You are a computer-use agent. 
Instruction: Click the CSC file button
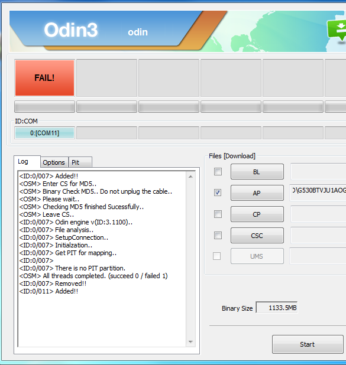coord(257,235)
